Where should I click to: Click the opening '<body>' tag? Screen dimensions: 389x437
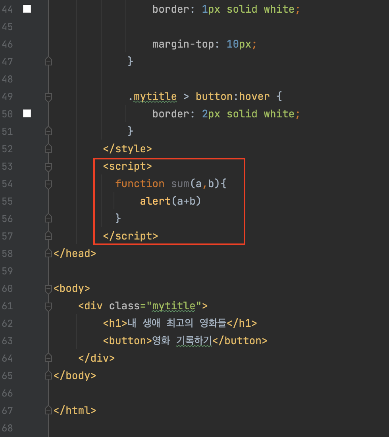pyautogui.click(x=72, y=288)
